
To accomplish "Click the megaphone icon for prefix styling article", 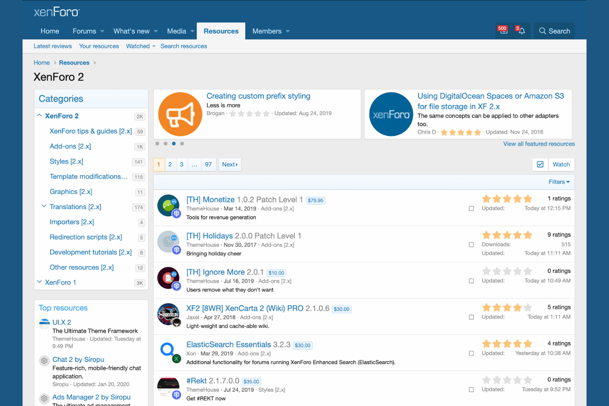I will pyautogui.click(x=180, y=114).
